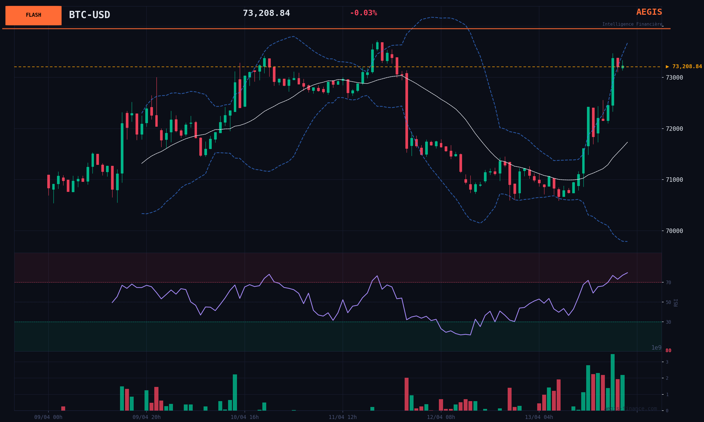
Task: Click the large red candle after 11/04 12h
Action: [407, 111]
